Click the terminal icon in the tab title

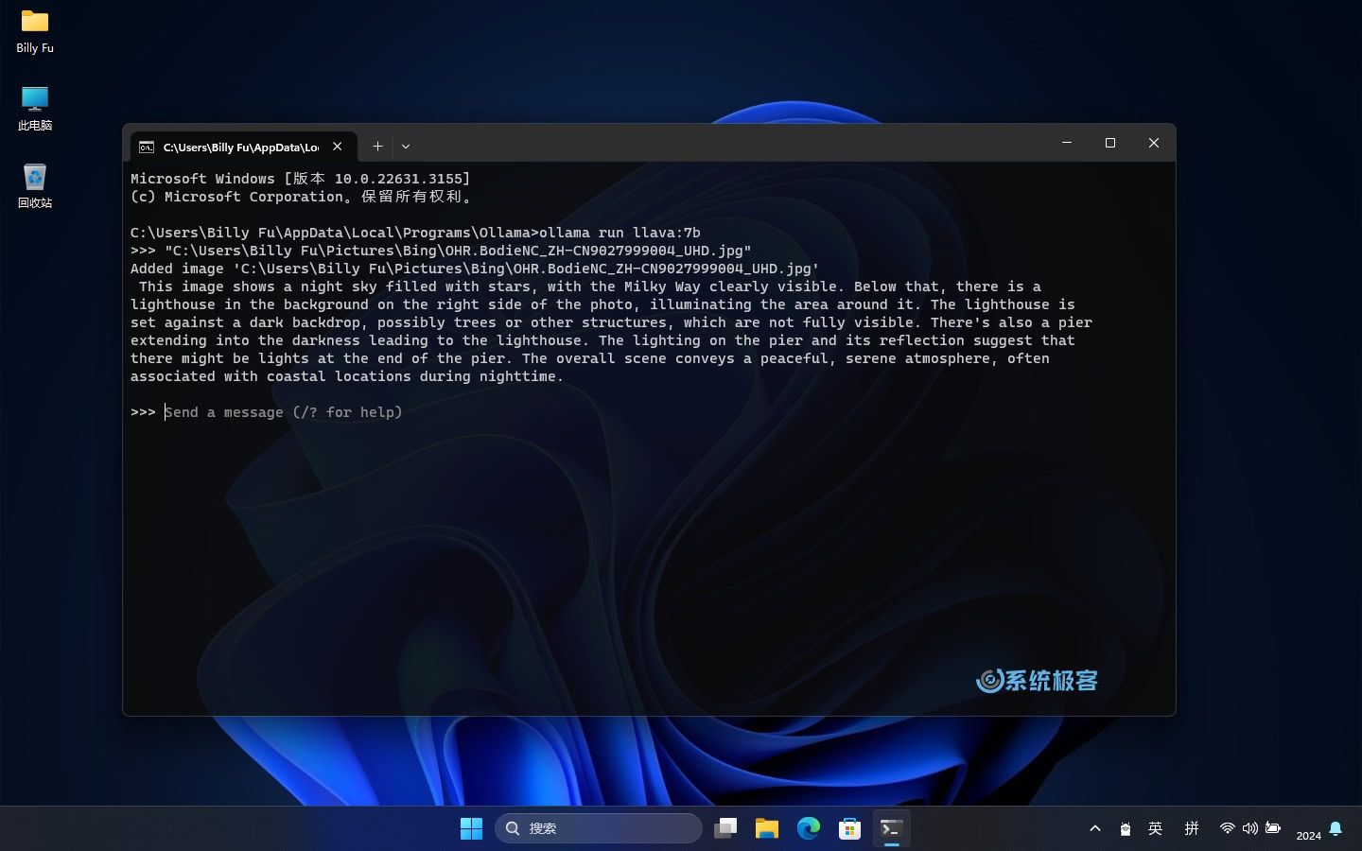pos(147,147)
